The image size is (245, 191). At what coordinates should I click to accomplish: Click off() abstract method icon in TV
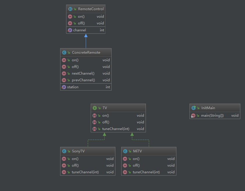[94, 122]
